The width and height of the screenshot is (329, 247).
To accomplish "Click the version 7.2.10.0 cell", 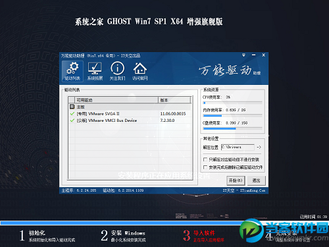I will click(x=167, y=121).
